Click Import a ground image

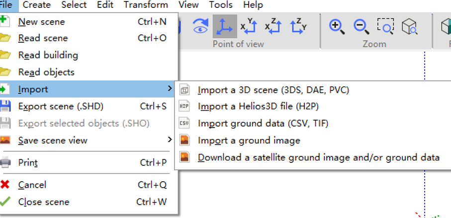point(249,141)
